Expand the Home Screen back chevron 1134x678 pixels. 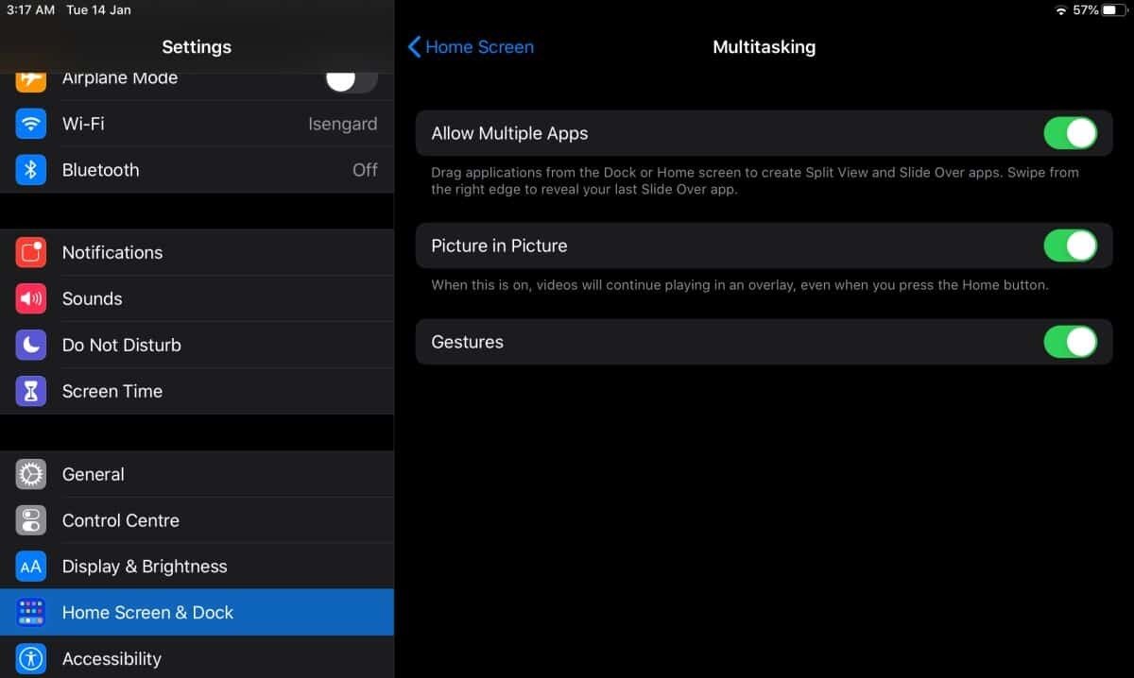[x=413, y=46]
